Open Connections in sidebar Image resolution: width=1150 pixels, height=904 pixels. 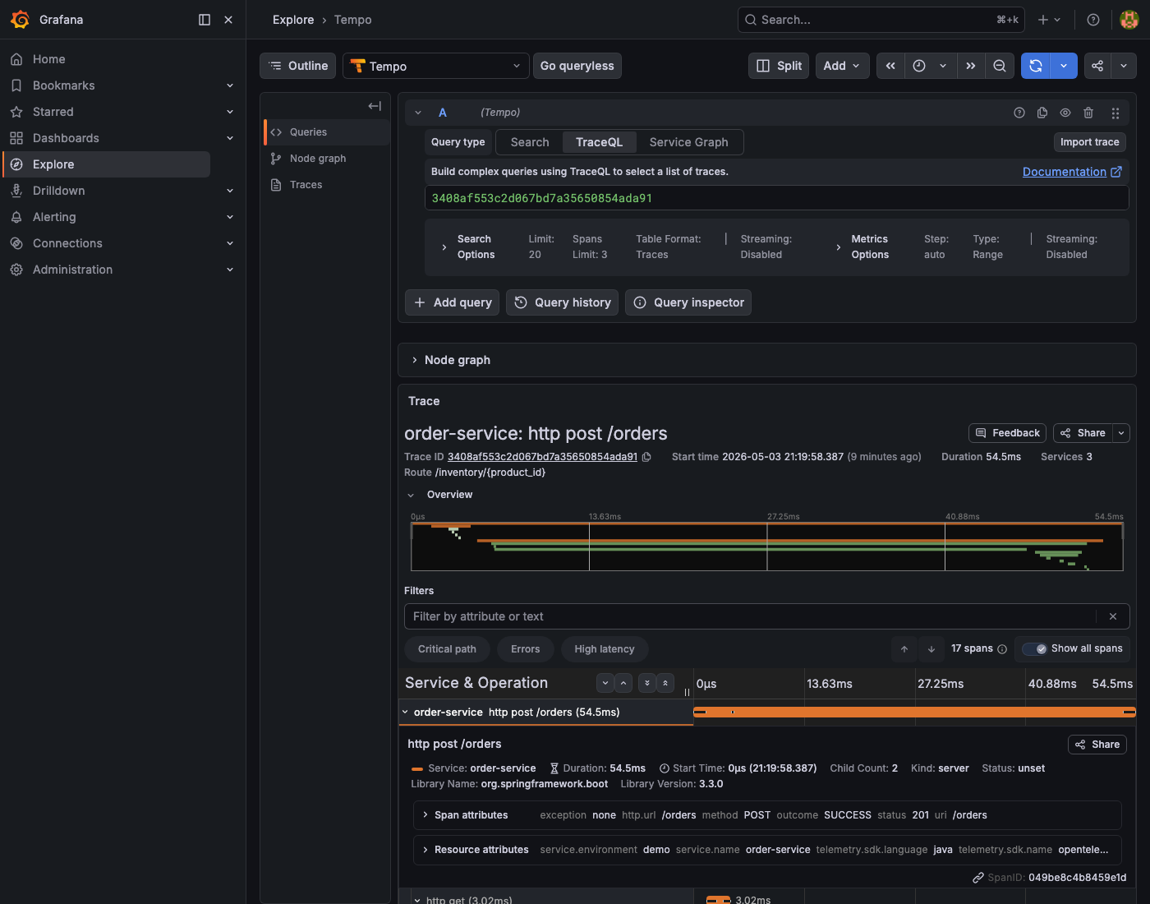(x=67, y=243)
